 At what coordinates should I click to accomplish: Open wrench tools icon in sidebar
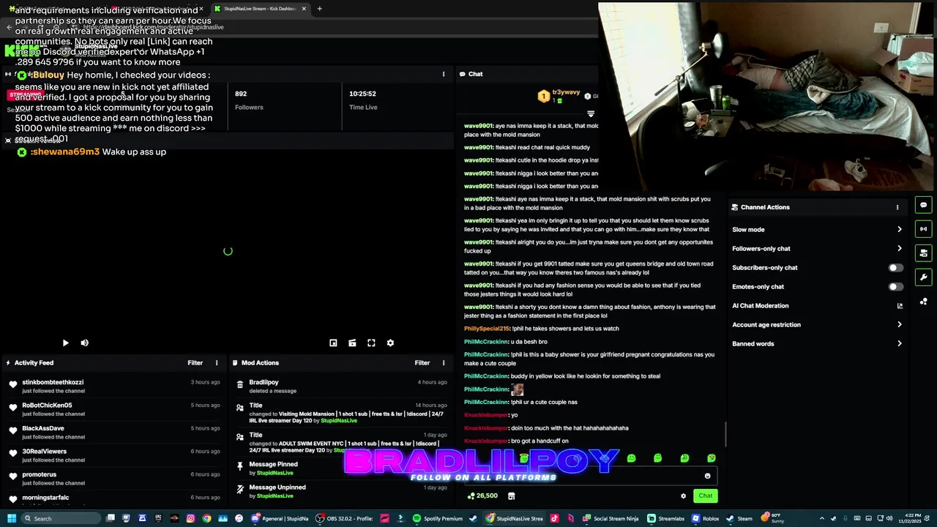924,277
